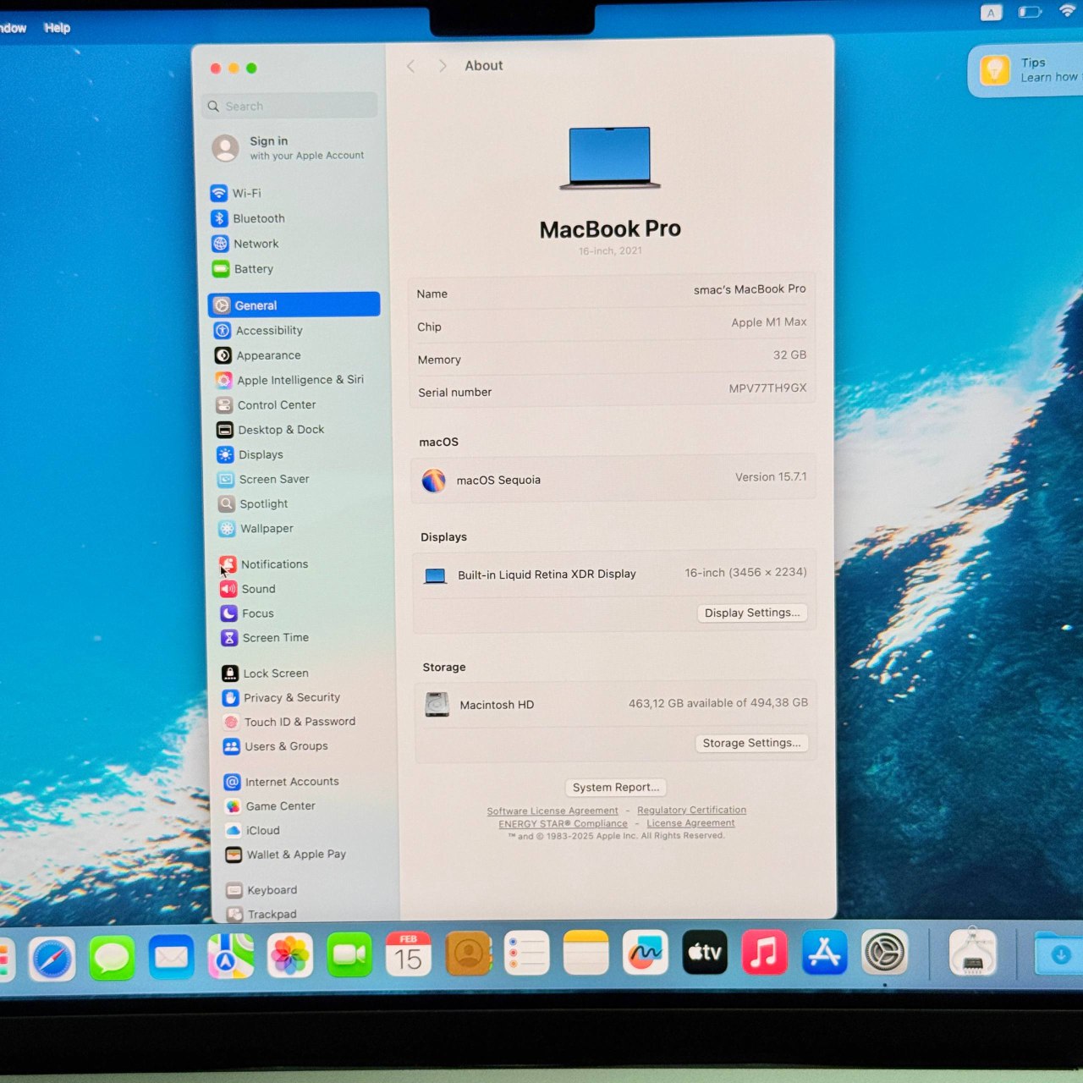
Task: Open FaceTime from the Dock
Action: [349, 954]
